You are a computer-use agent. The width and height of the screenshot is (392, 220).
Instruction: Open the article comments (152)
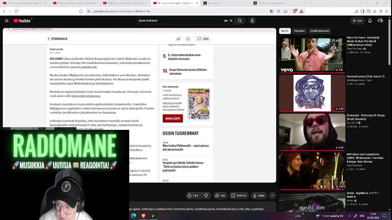[x=203, y=39]
